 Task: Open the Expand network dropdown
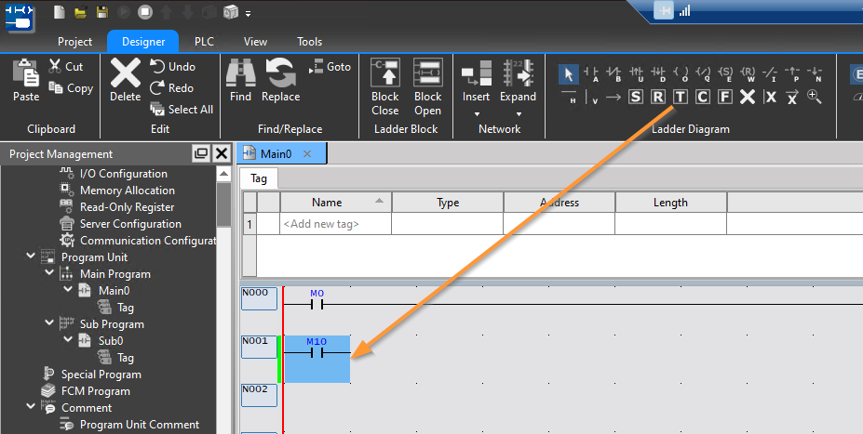click(518, 114)
